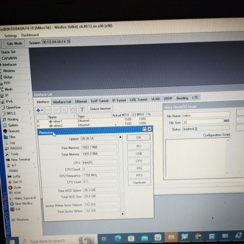Switch to the EoIP Tunnel tab
This screenshot has height=244, width=244.
[100, 101]
